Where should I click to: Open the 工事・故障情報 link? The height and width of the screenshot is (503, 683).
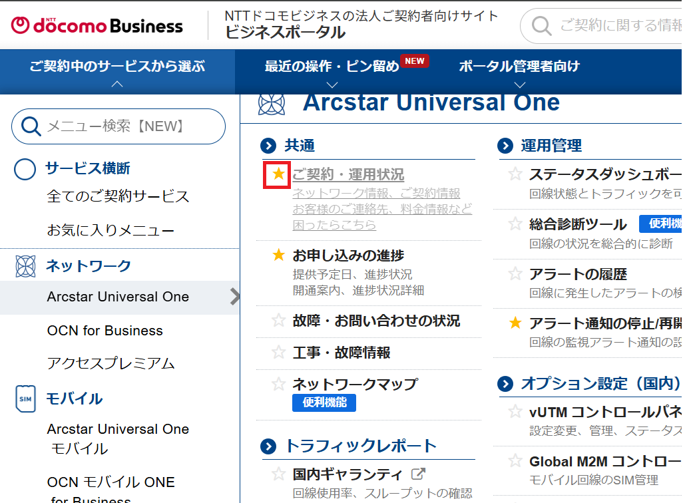coord(341,353)
